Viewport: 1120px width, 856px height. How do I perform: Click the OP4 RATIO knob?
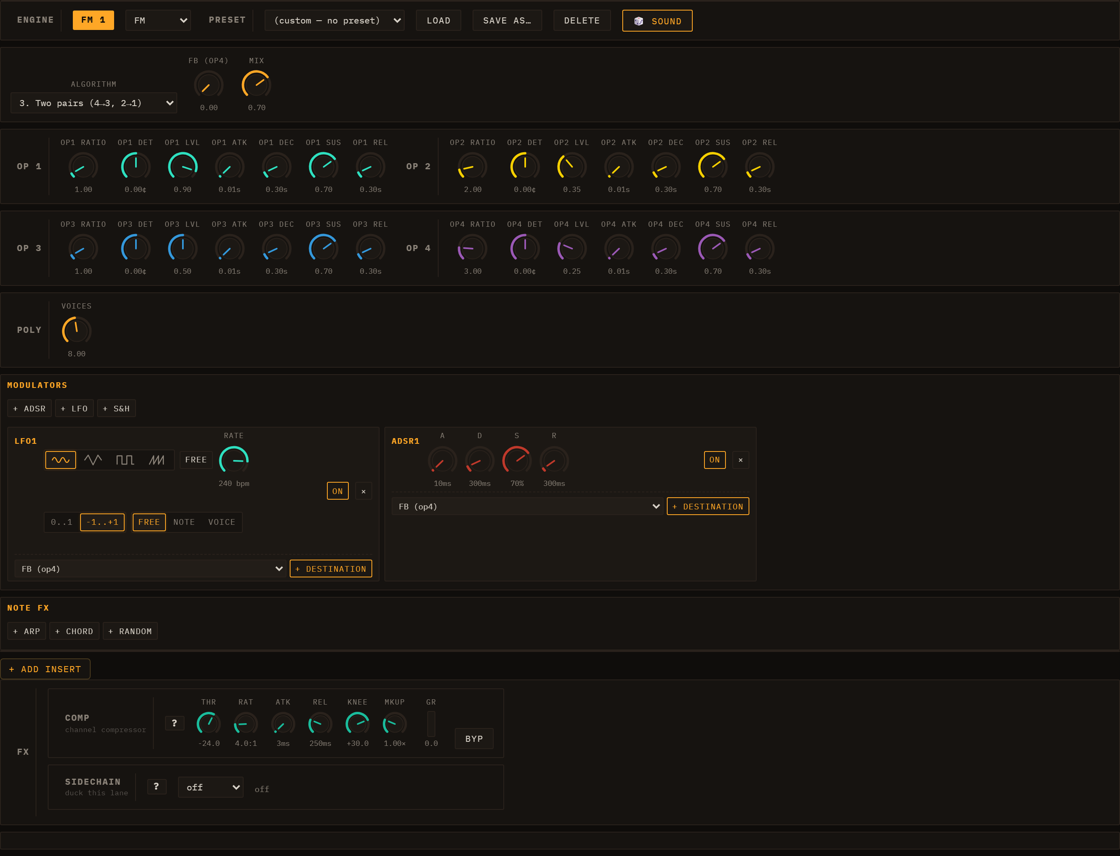coord(473,249)
